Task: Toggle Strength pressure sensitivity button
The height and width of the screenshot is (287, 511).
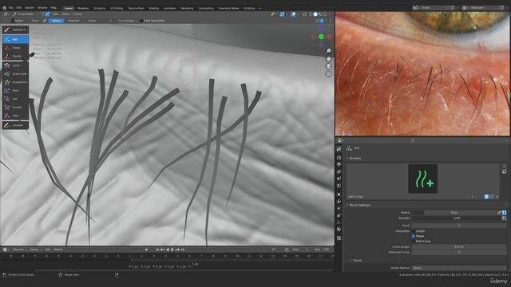Action: point(504,218)
